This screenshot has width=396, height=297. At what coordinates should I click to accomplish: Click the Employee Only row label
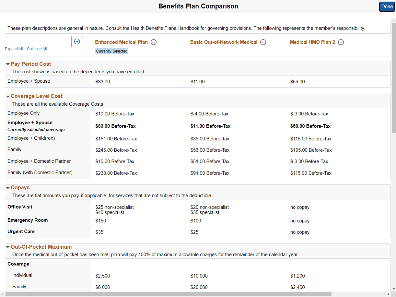click(23, 113)
